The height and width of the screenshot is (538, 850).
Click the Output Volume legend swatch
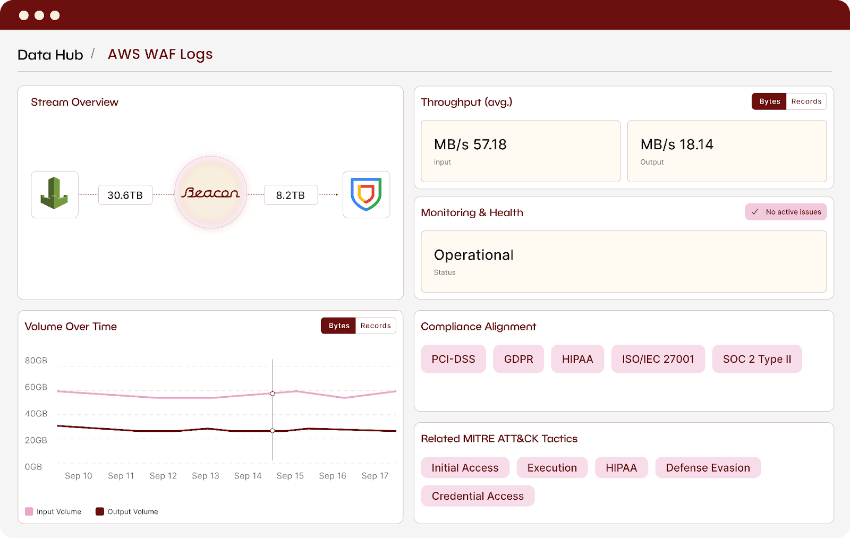tap(99, 511)
